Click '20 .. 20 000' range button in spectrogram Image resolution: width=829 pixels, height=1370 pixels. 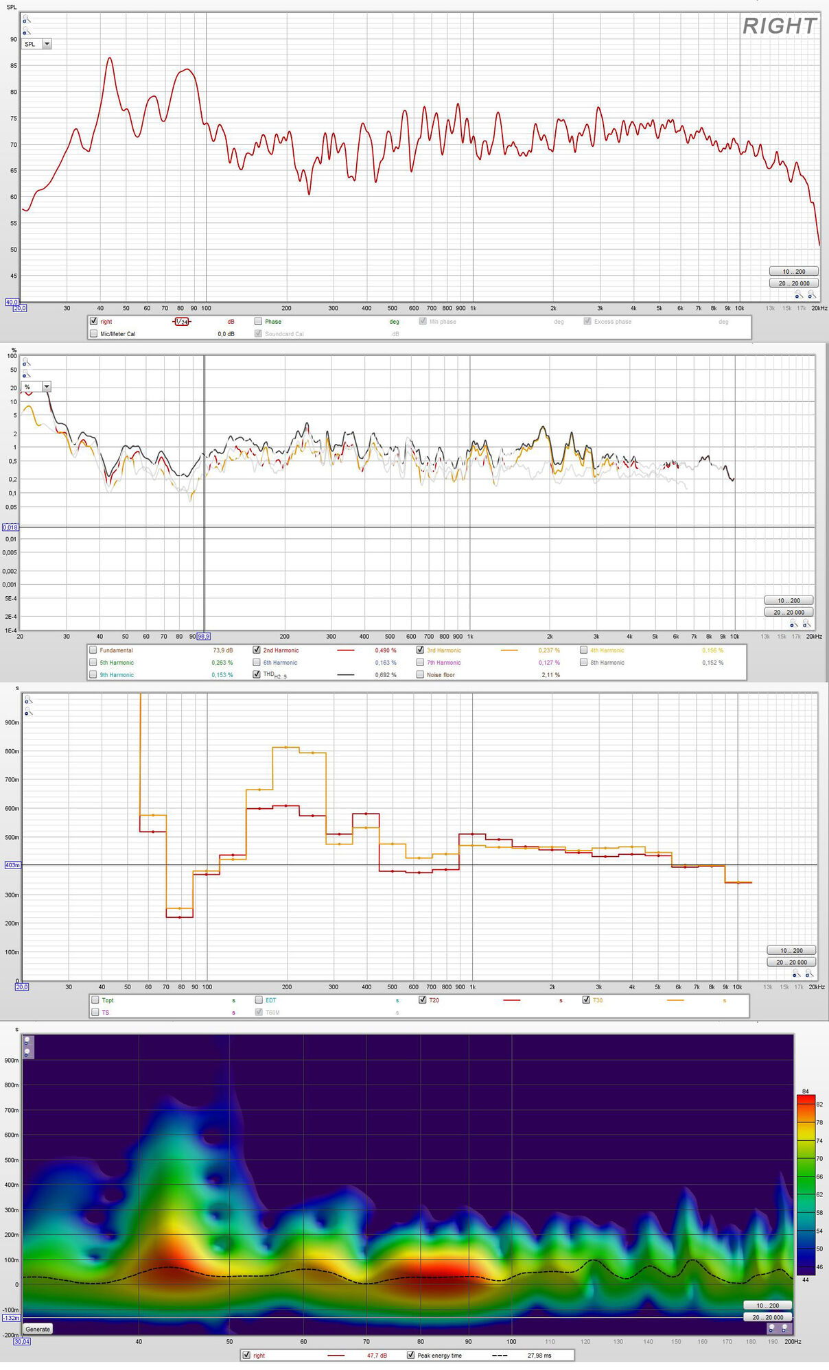point(768,1317)
